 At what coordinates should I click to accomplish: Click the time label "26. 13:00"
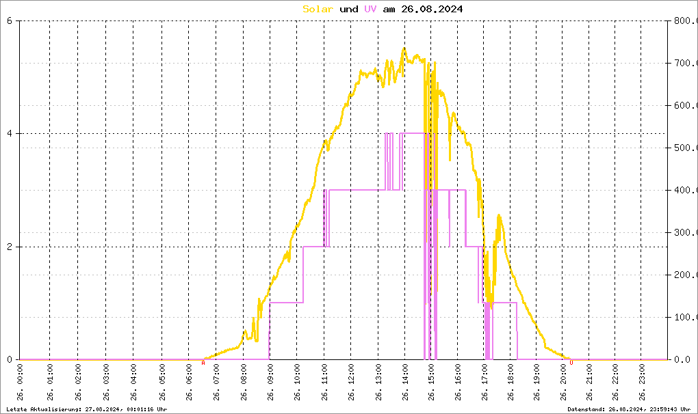[378, 382]
